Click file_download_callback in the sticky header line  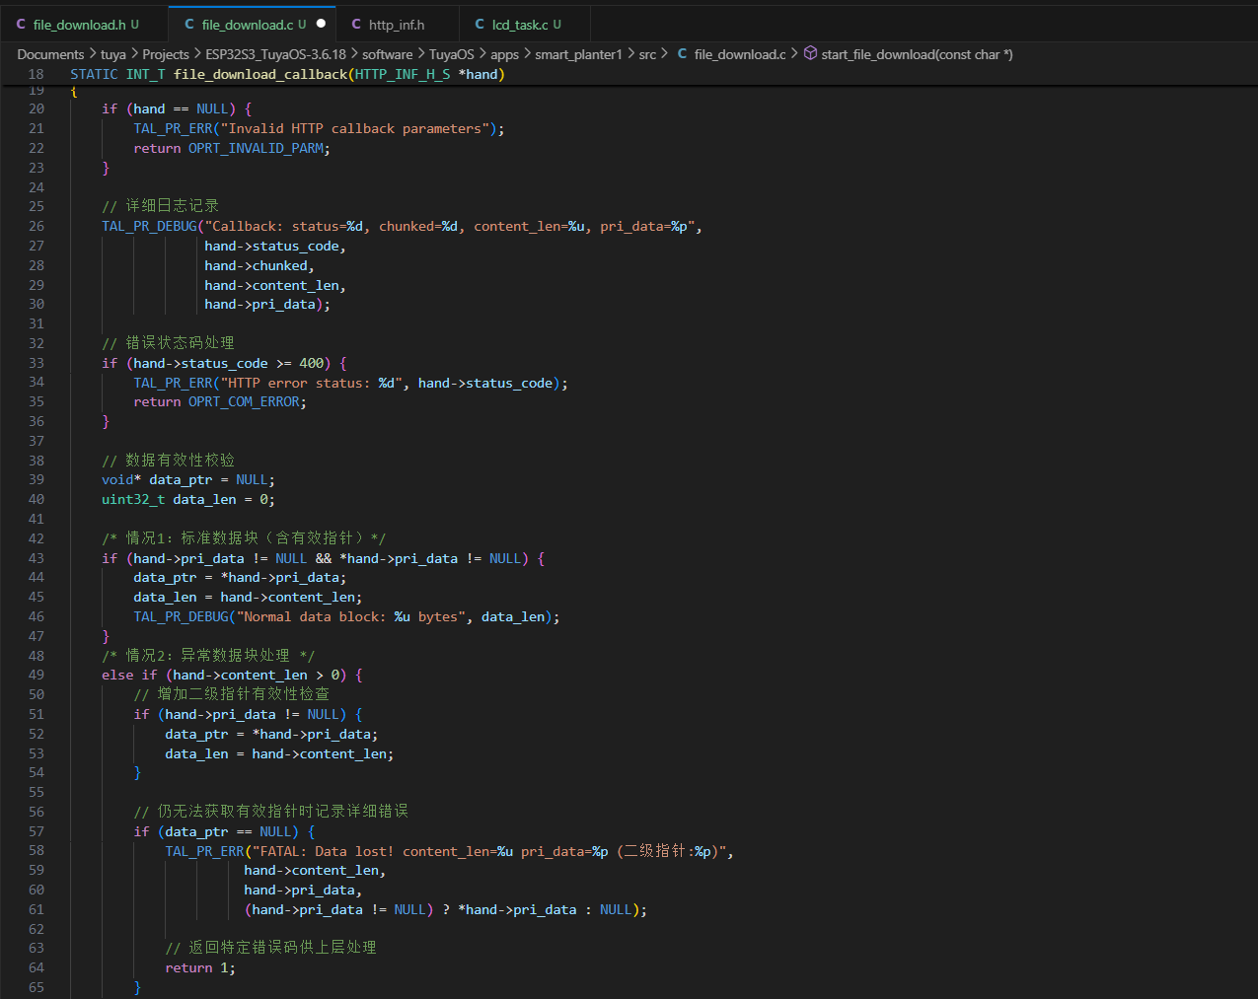click(x=260, y=74)
